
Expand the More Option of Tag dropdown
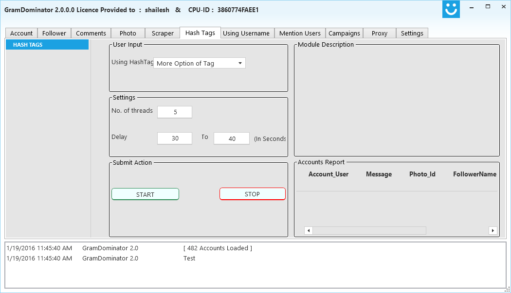click(200, 63)
